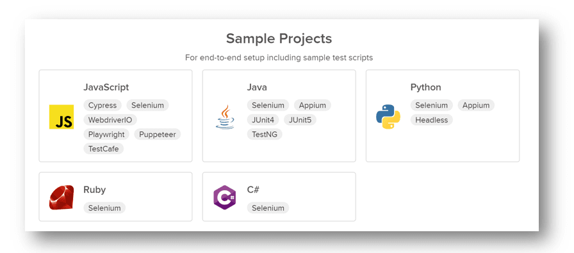
Task: Click the Python snake logo icon
Action: point(388,117)
